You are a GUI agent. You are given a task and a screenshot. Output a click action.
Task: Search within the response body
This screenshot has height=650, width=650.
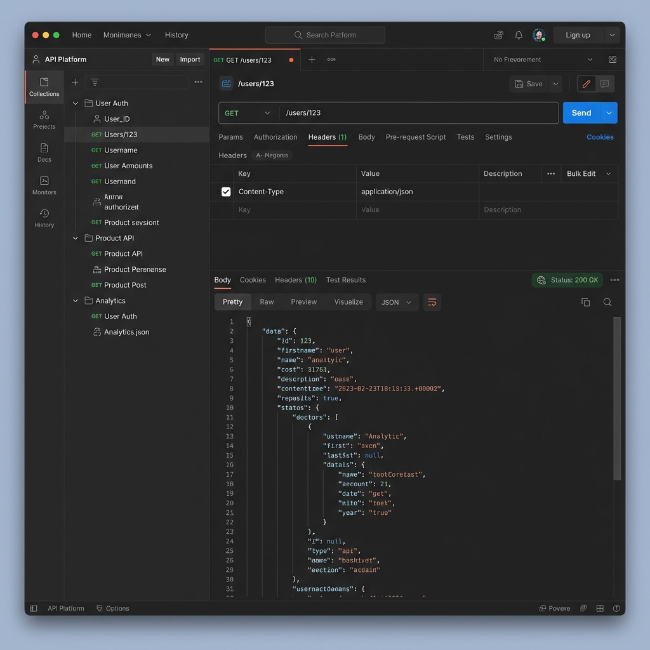point(607,302)
